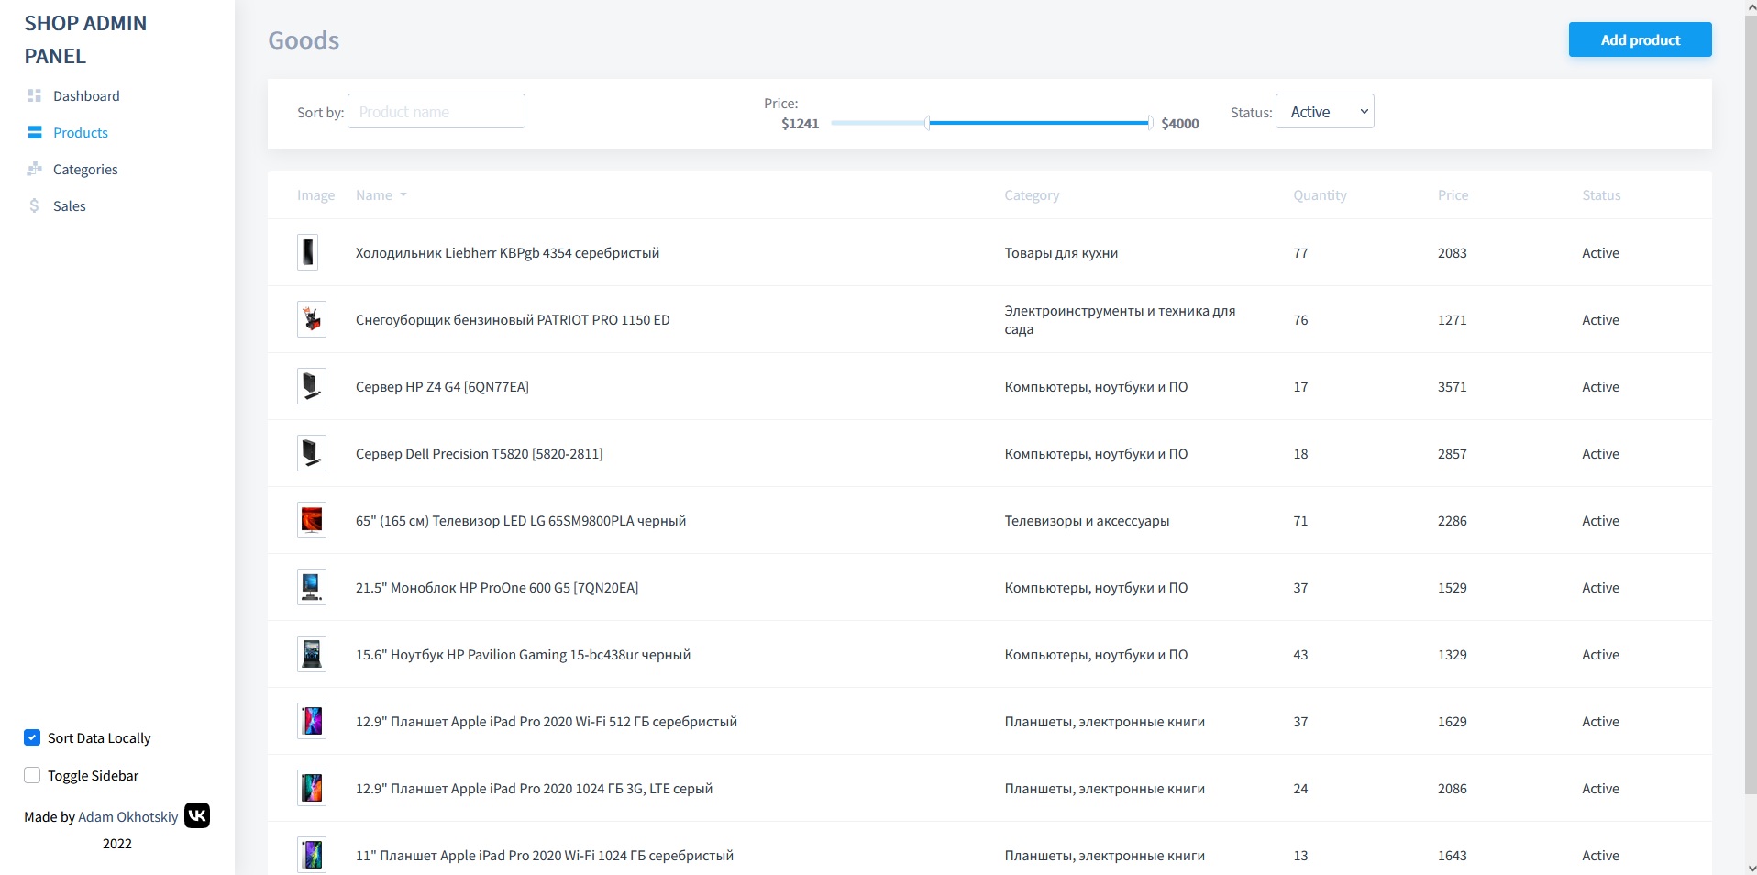Select iPad Pro 1024 ГБ 3G, LTE name
The width and height of the screenshot is (1757, 875).
[x=534, y=789]
